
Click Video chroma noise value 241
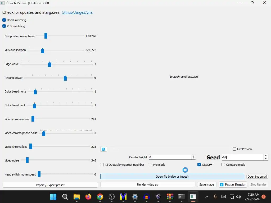click(x=93, y=119)
